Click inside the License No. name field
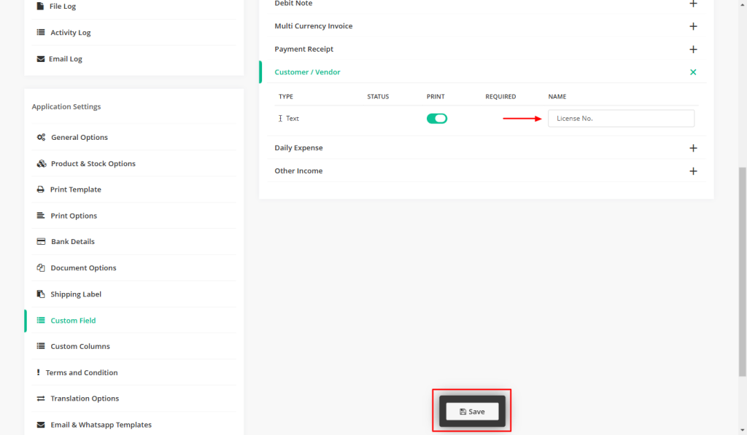 point(621,118)
